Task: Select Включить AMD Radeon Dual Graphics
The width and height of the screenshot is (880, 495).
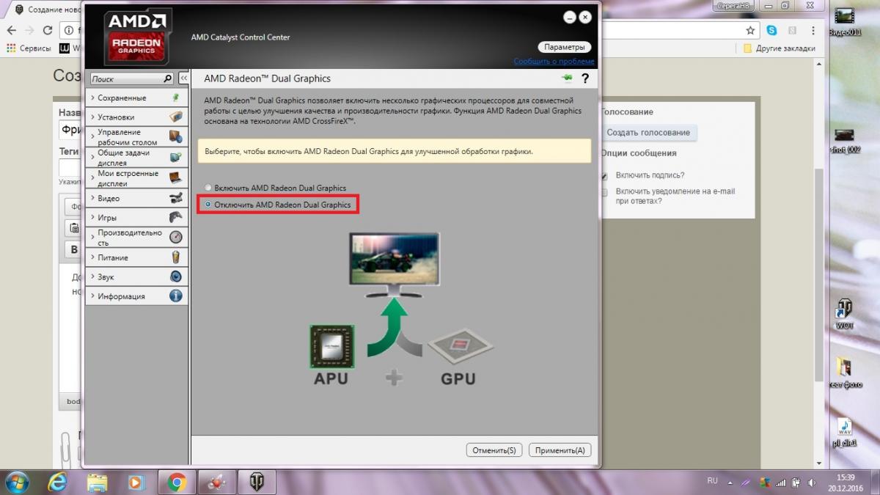Action: (276, 188)
